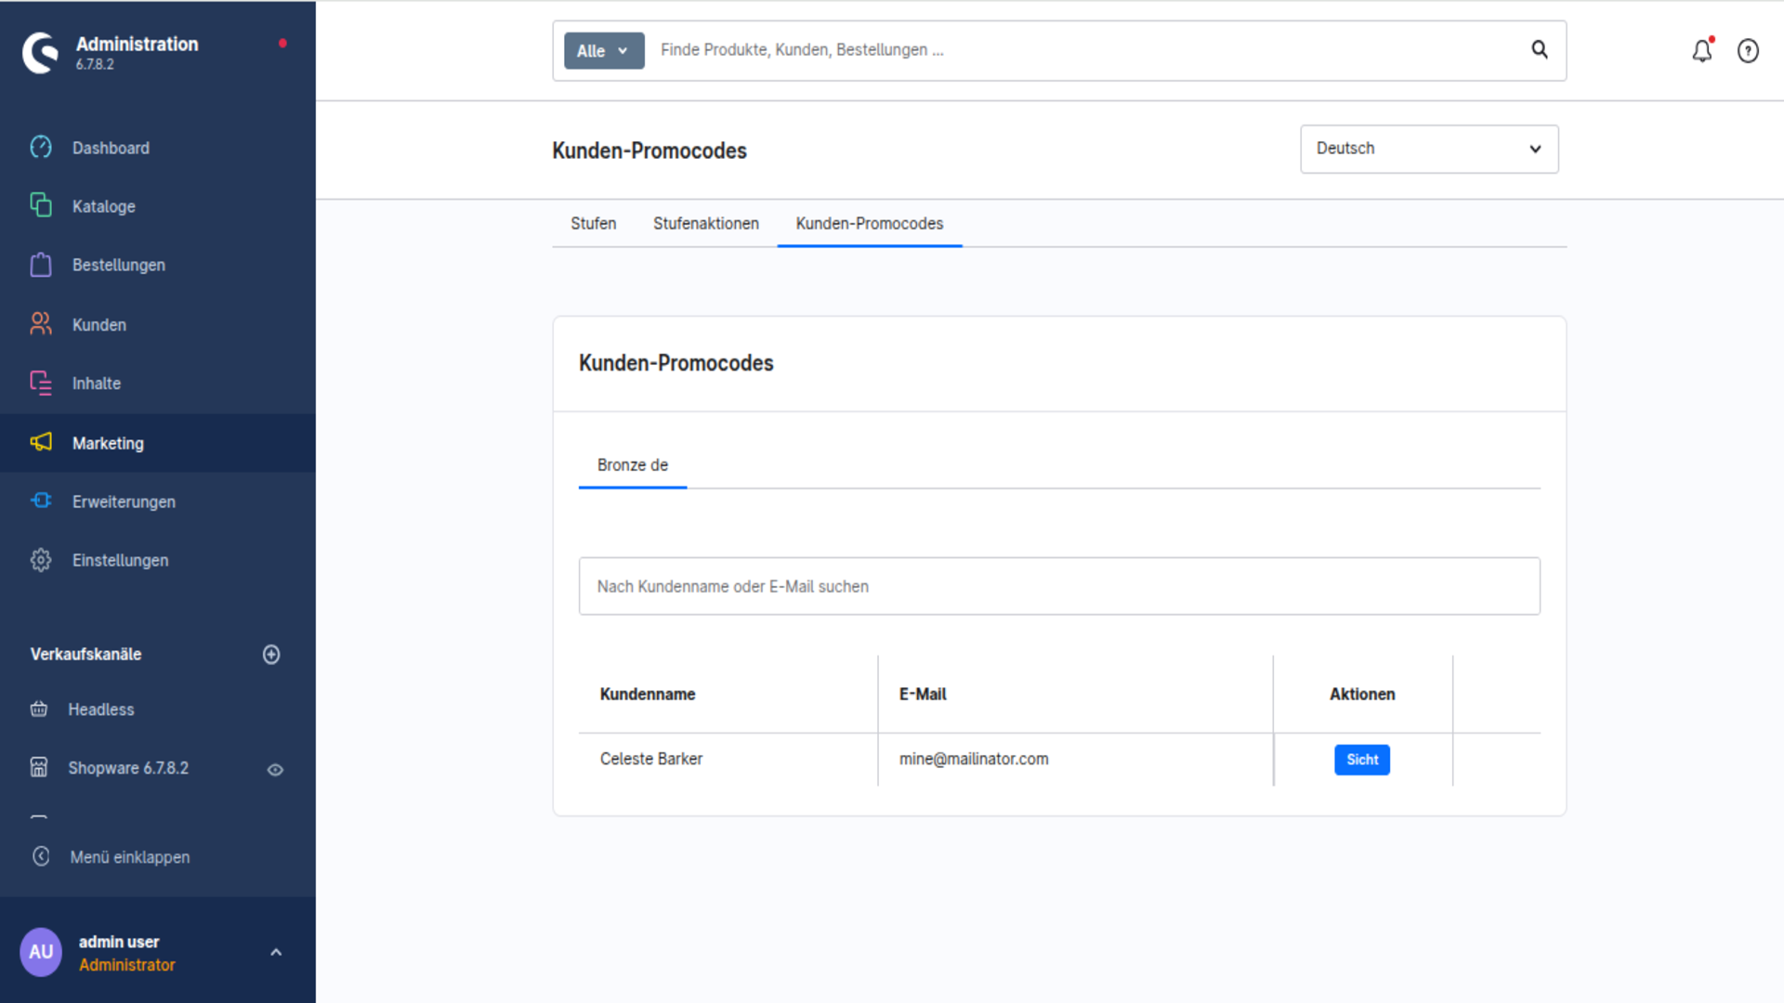This screenshot has width=1784, height=1003.
Task: Click the AU user avatar
Action: 41,952
